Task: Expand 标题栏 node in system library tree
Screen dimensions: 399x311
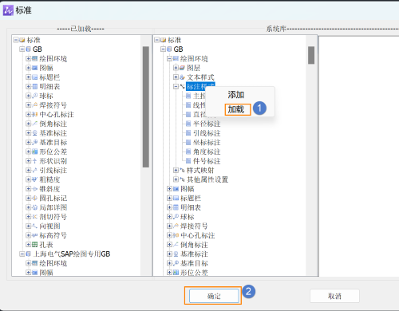Action: point(169,198)
